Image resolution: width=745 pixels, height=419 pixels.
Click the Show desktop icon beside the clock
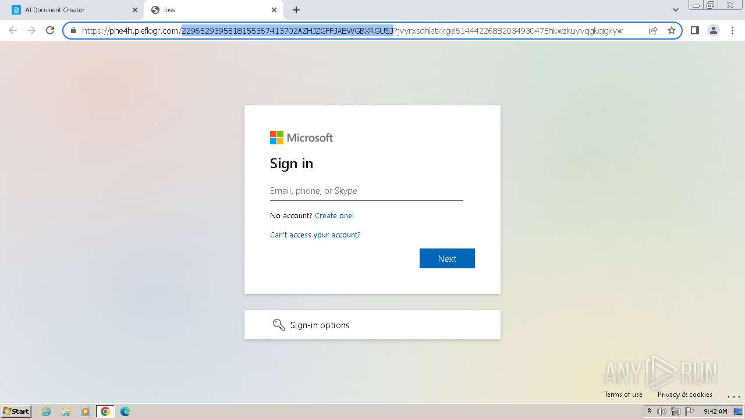click(738, 411)
